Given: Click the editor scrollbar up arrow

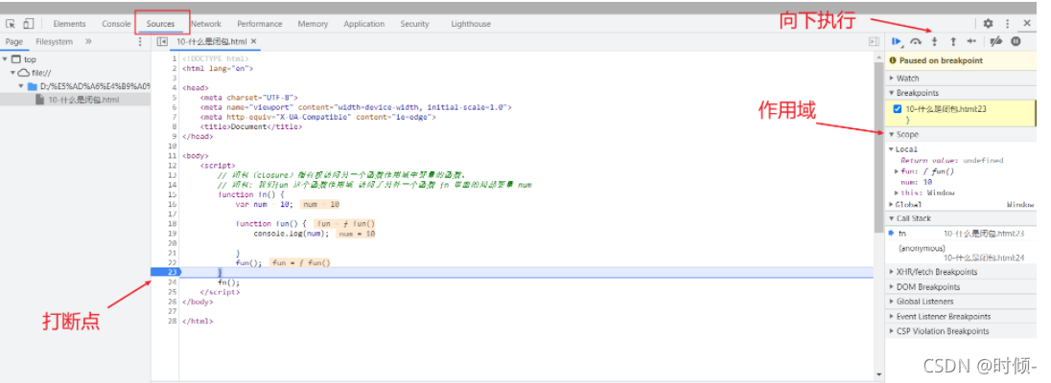Looking at the screenshot, I should 878,59.
